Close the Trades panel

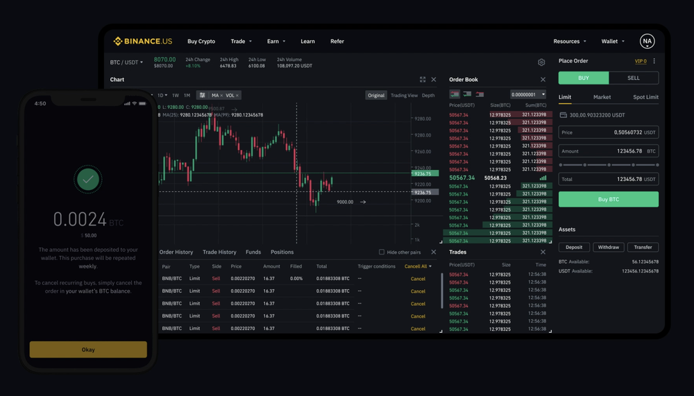(543, 252)
